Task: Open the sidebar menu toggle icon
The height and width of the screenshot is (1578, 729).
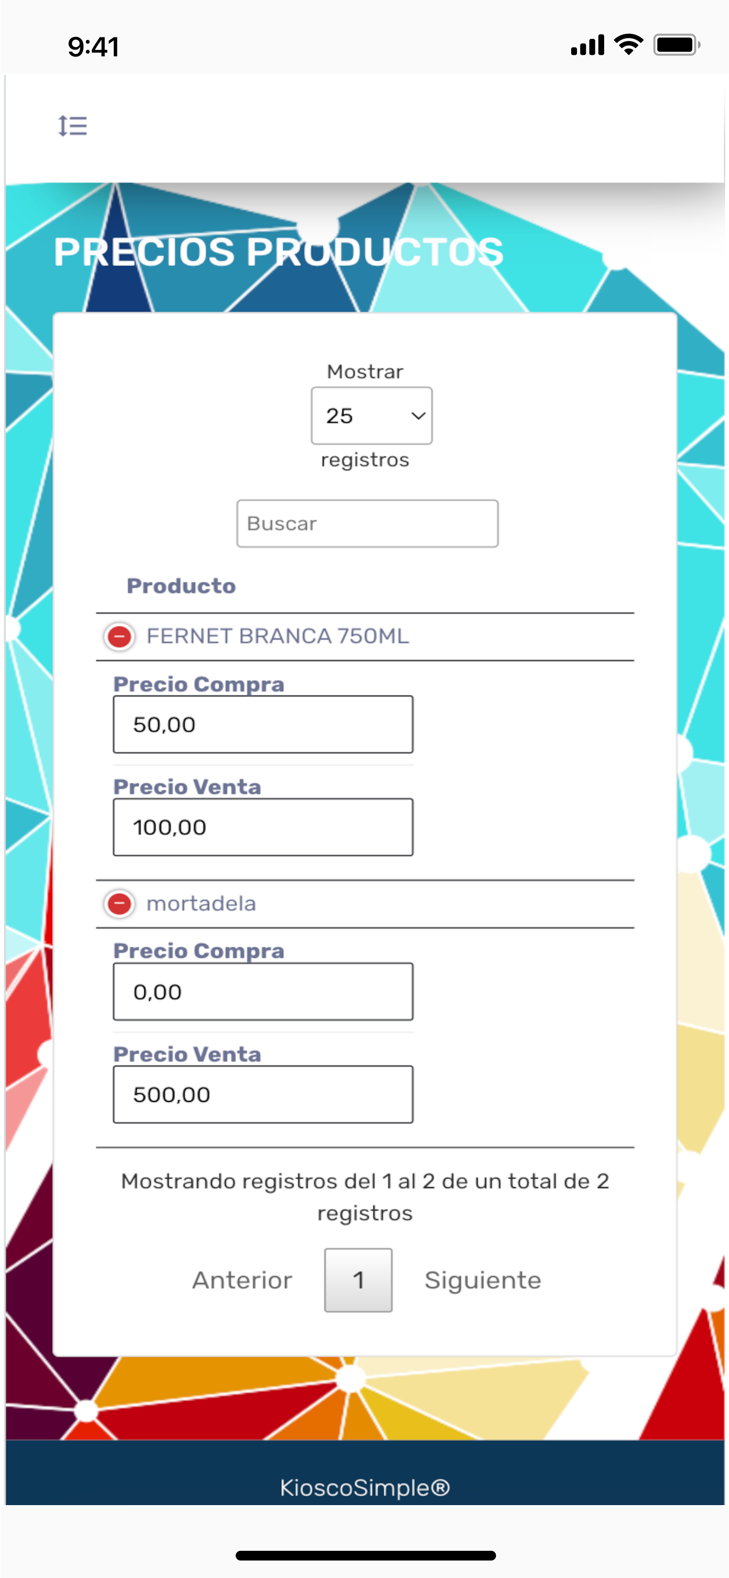Action: 72,126
